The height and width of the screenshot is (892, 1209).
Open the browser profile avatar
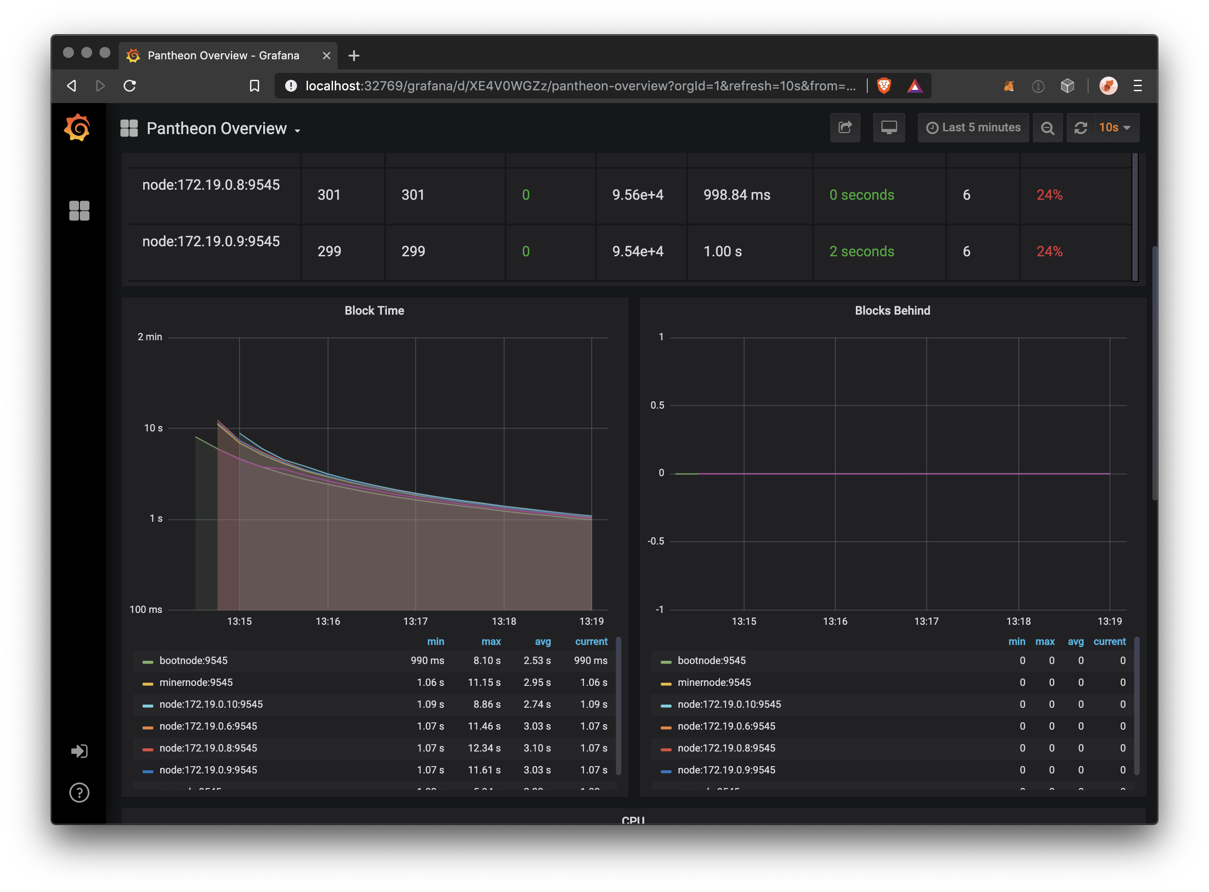[x=1108, y=86]
